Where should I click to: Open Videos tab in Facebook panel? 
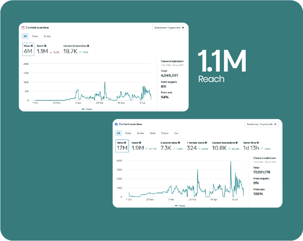tap(164, 133)
